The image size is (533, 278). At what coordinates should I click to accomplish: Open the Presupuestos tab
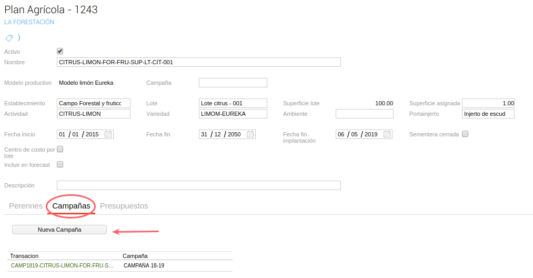pos(124,206)
